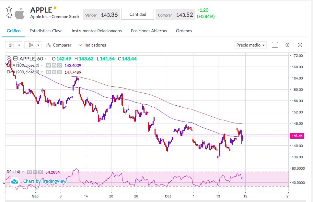The height and width of the screenshot is (202, 313).
Task: Open EMA 200 indicator settings
Action: [x=54, y=72]
